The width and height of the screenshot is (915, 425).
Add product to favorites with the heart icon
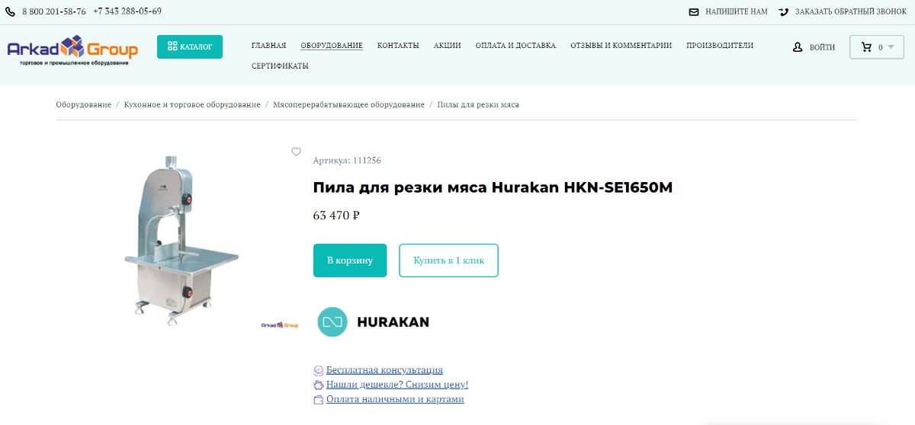(297, 152)
